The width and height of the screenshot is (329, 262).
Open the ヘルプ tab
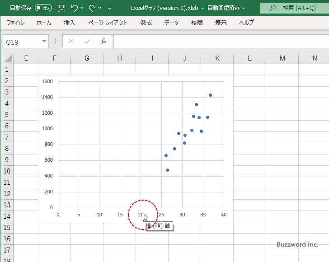(x=246, y=23)
